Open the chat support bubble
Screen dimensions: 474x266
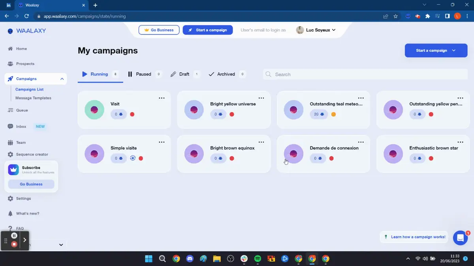pos(460,238)
